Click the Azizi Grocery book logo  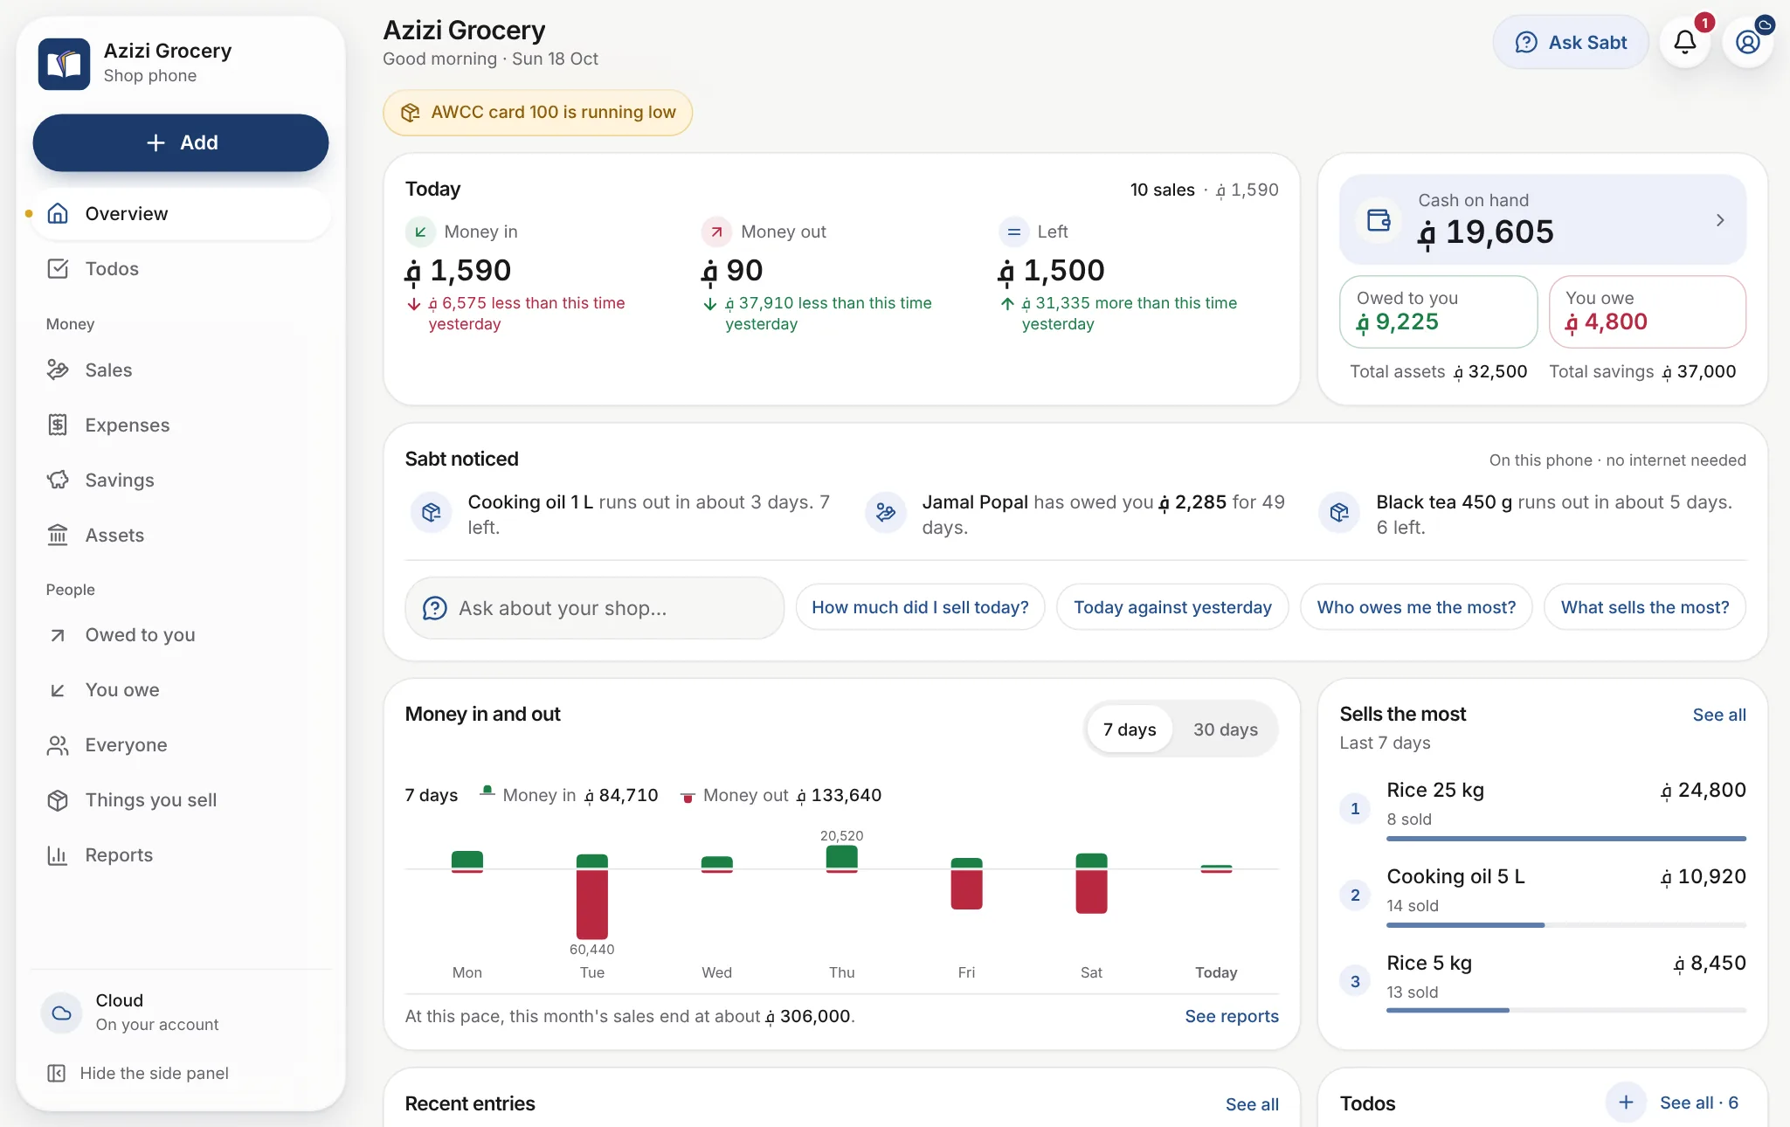pos(64,63)
